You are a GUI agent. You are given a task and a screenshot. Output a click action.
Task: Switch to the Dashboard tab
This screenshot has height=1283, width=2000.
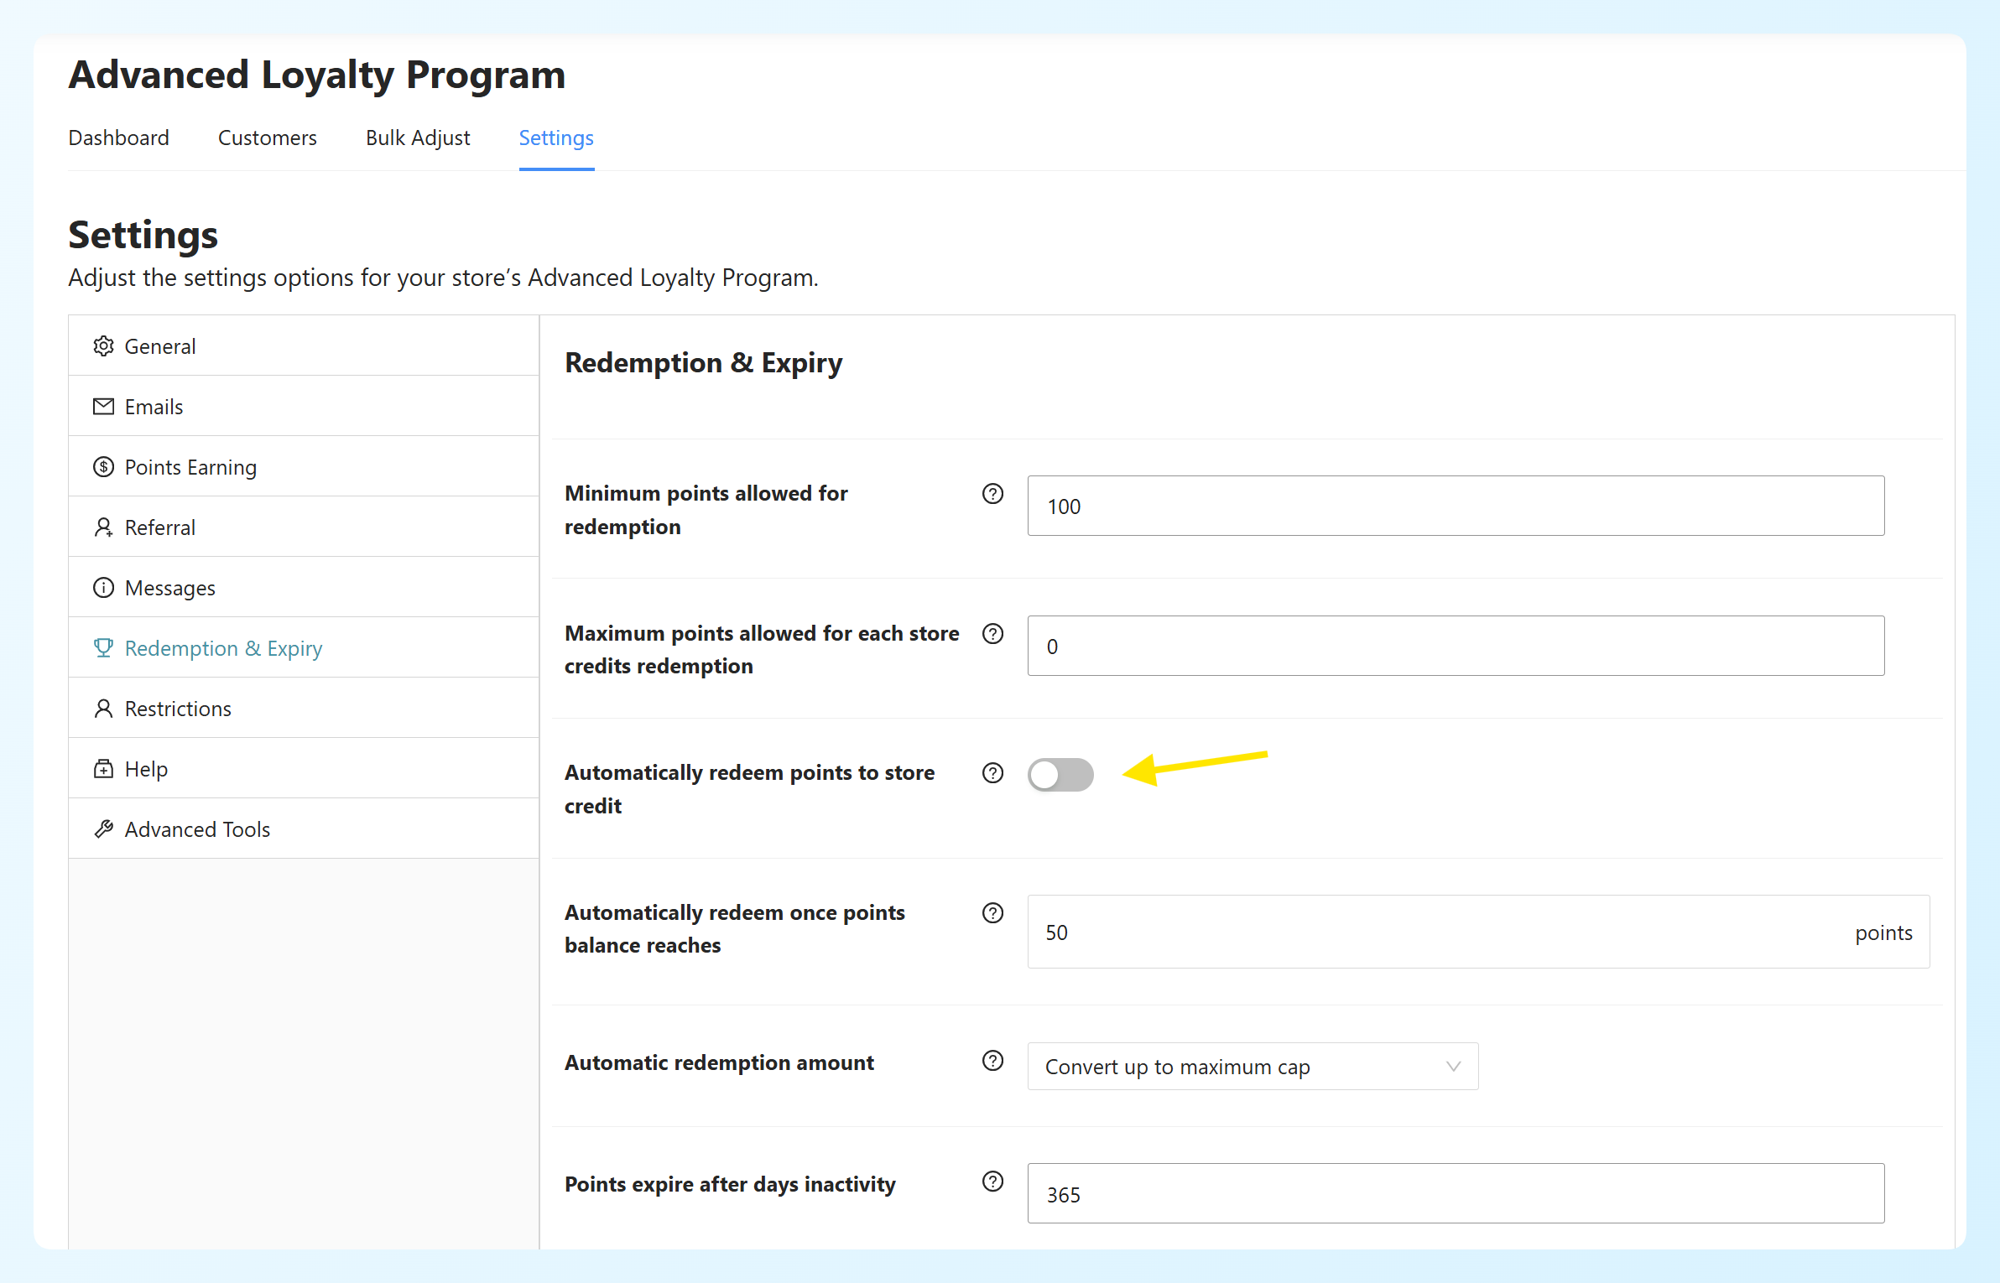[119, 138]
